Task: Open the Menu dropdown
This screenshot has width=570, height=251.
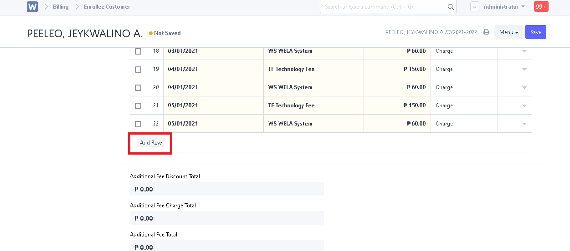Action: click(x=508, y=32)
